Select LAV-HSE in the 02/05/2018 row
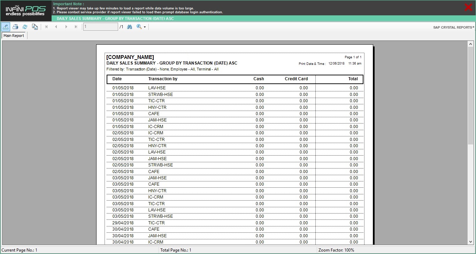 coord(157,152)
